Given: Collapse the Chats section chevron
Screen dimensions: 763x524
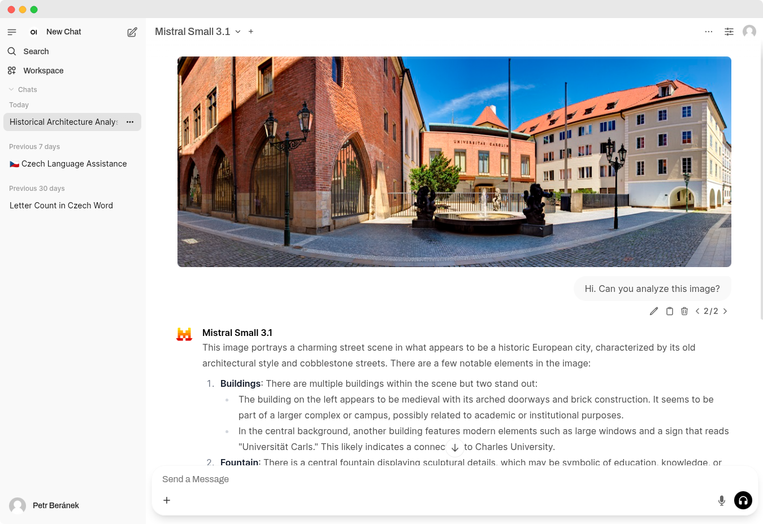Looking at the screenshot, I should 11,90.
